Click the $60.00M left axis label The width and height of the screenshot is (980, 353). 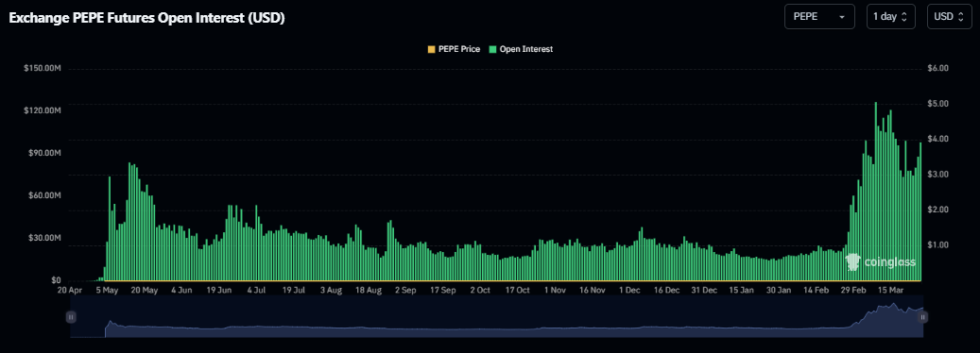(x=44, y=195)
